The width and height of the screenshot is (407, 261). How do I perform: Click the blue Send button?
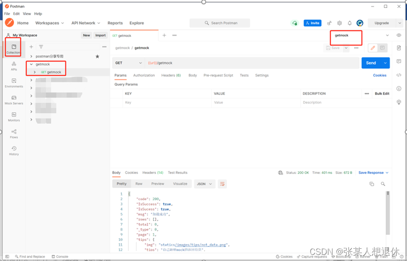click(x=371, y=63)
